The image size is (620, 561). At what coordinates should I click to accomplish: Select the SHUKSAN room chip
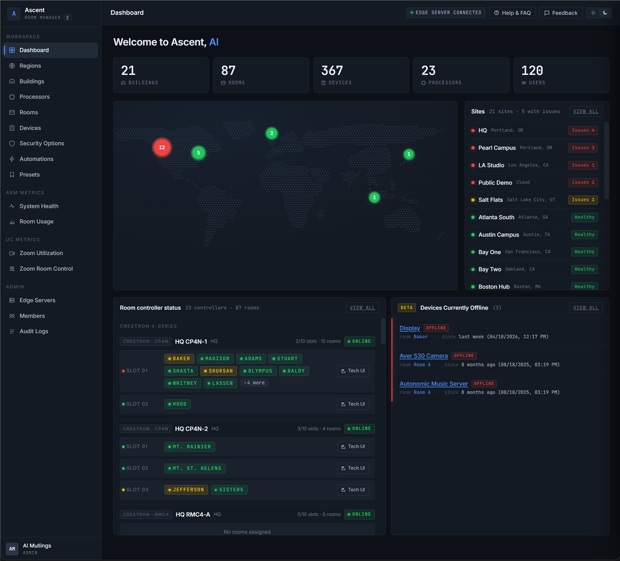pos(218,371)
